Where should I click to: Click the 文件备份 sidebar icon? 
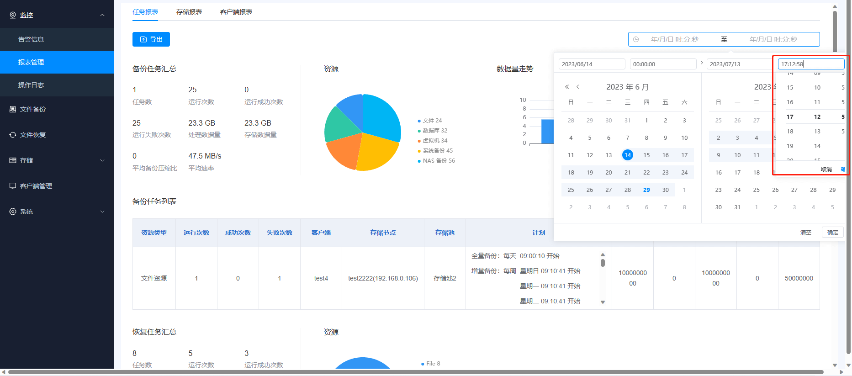pos(13,109)
